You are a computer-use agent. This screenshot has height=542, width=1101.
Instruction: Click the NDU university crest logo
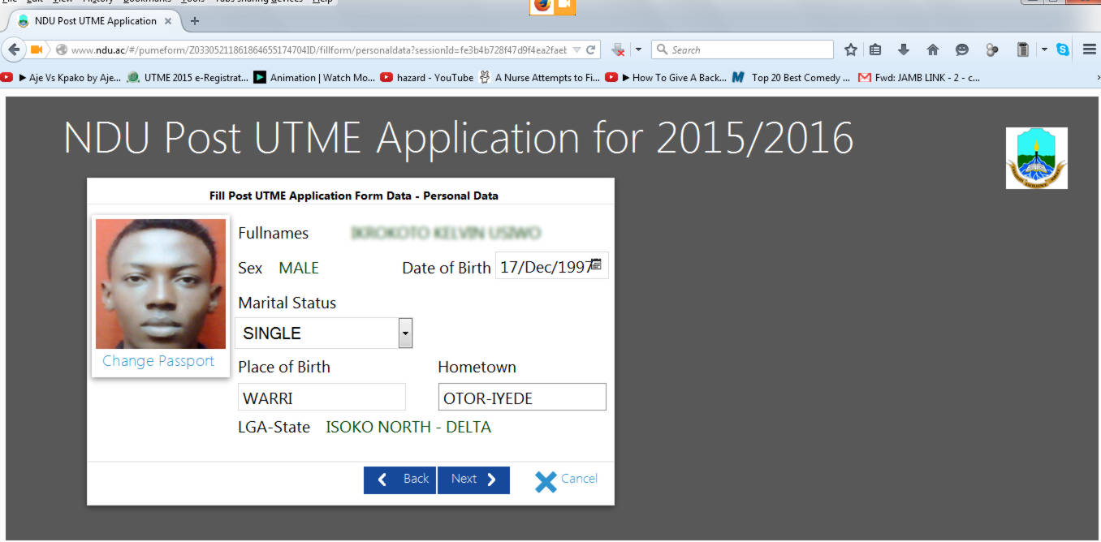[1037, 158]
